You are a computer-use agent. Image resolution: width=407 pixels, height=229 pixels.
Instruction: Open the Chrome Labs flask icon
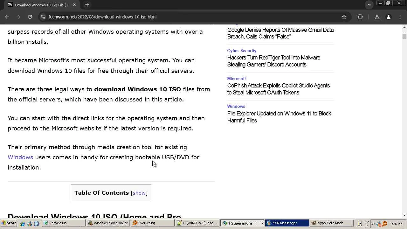click(x=377, y=17)
